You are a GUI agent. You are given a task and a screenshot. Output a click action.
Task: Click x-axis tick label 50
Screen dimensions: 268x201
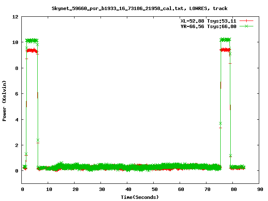click(155, 189)
